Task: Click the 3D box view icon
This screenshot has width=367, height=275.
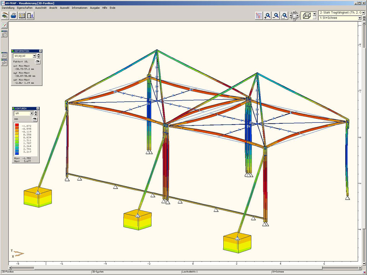Action: (306, 16)
